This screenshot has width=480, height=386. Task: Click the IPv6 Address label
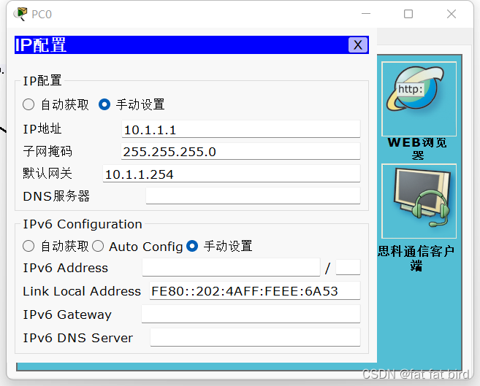pos(66,268)
